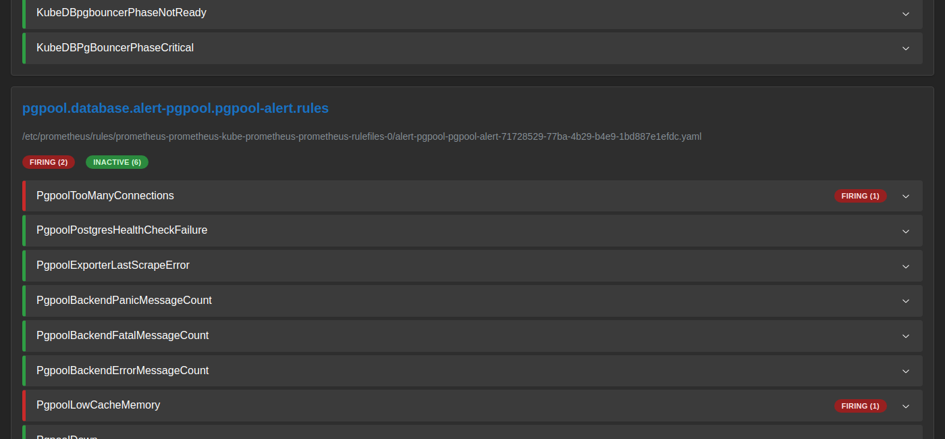Select the PgpoolBackendErrorMessageCount rule name
Screen dimensions: 945x439
pyautogui.click(x=123, y=371)
